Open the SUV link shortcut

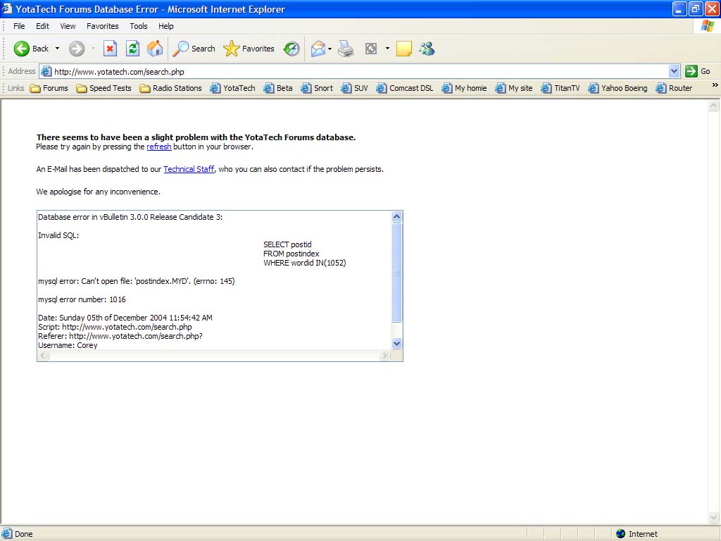pyautogui.click(x=355, y=88)
